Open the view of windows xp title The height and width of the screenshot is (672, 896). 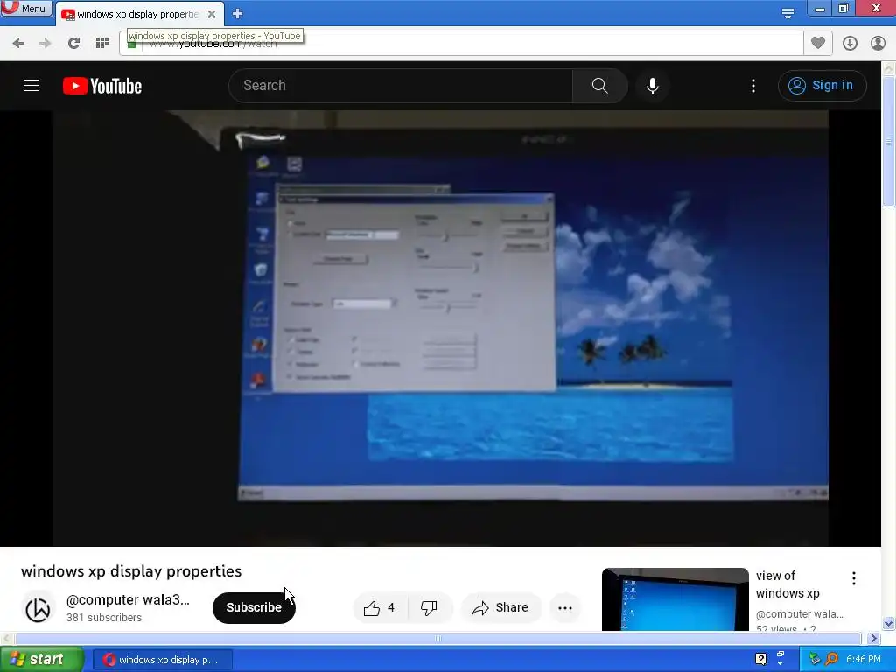pos(787,584)
